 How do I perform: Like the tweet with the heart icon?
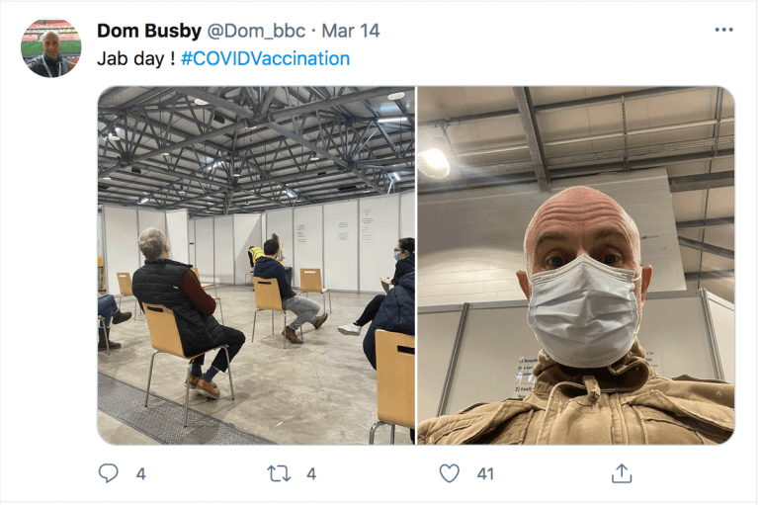tap(450, 474)
